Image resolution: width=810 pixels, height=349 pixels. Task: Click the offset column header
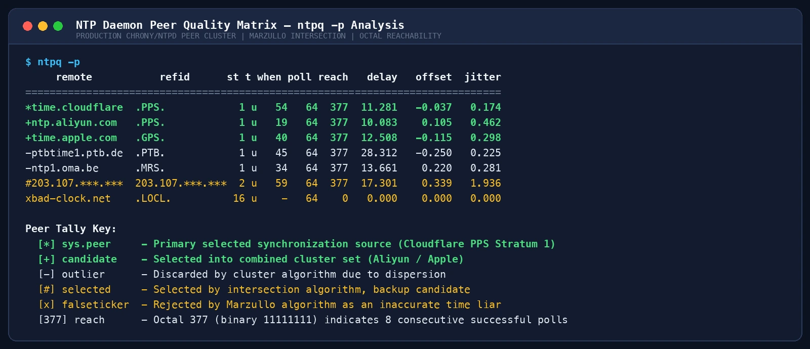434,77
